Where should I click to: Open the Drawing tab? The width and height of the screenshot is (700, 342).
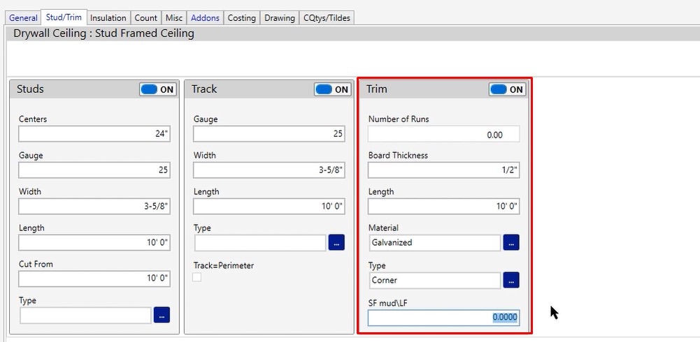[x=280, y=17]
